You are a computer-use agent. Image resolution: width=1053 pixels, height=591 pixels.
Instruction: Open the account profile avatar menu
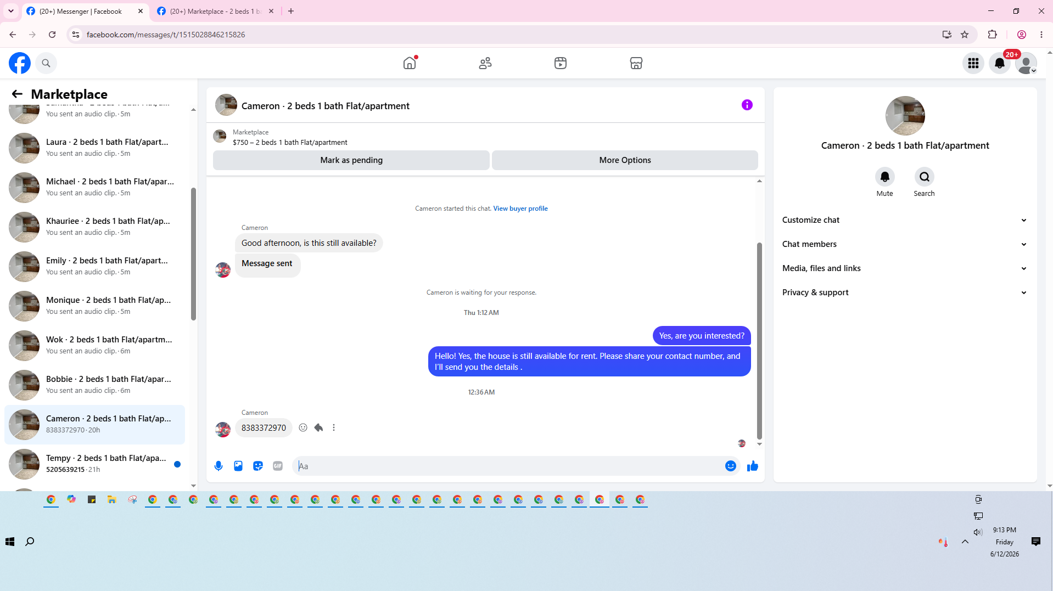[1026, 63]
